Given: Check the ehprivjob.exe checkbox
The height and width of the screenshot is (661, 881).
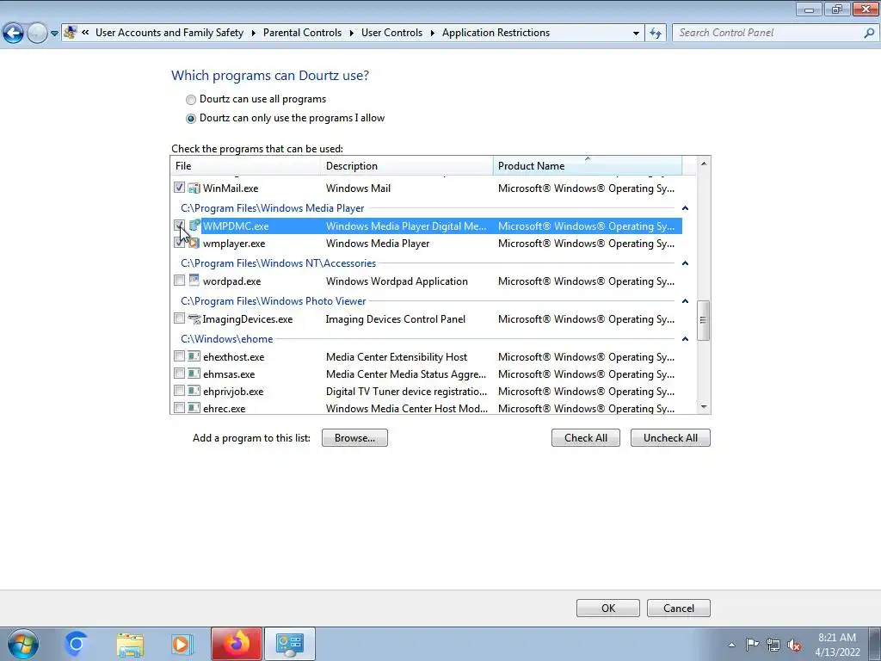Looking at the screenshot, I should [x=179, y=390].
